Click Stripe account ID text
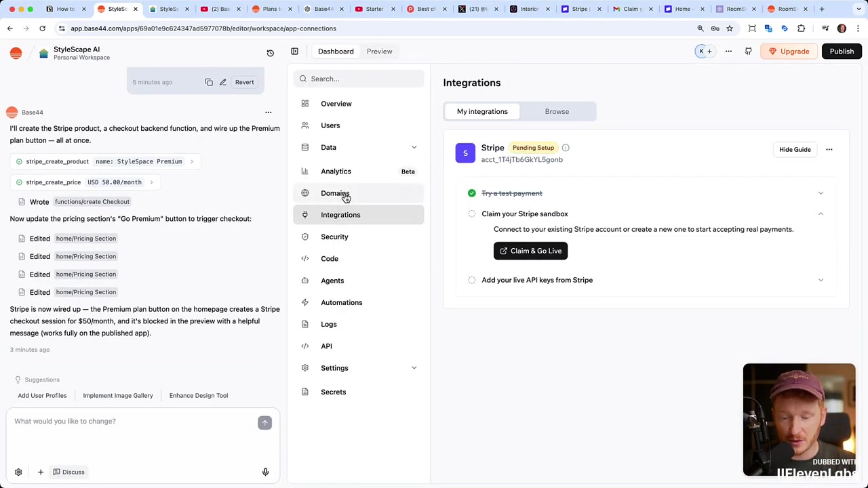The image size is (868, 488). pos(521,160)
